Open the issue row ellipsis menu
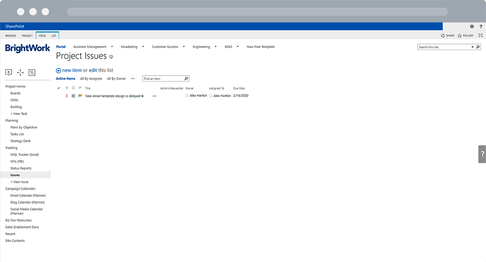This screenshot has width=486, height=262. 155,96
